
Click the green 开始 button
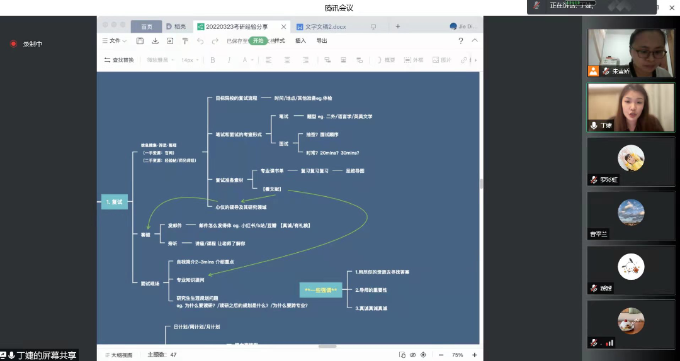(x=258, y=41)
